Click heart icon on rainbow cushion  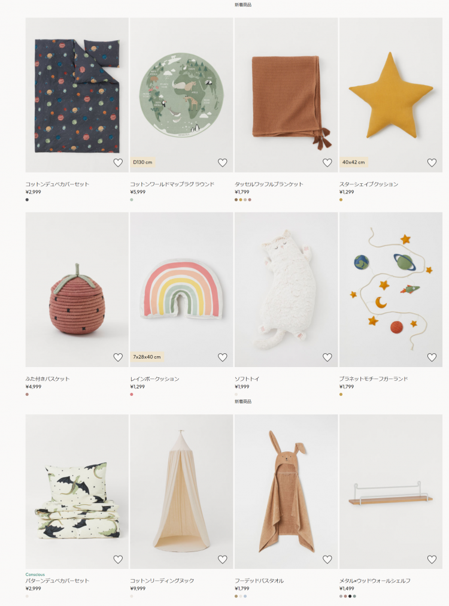[223, 357]
